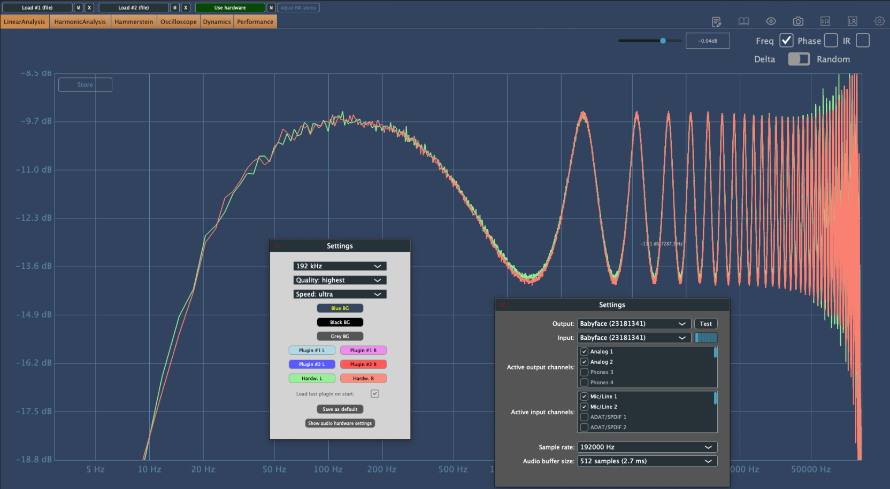890x489 pixels.
Task: Click the LR channel icon
Action: tap(852, 21)
